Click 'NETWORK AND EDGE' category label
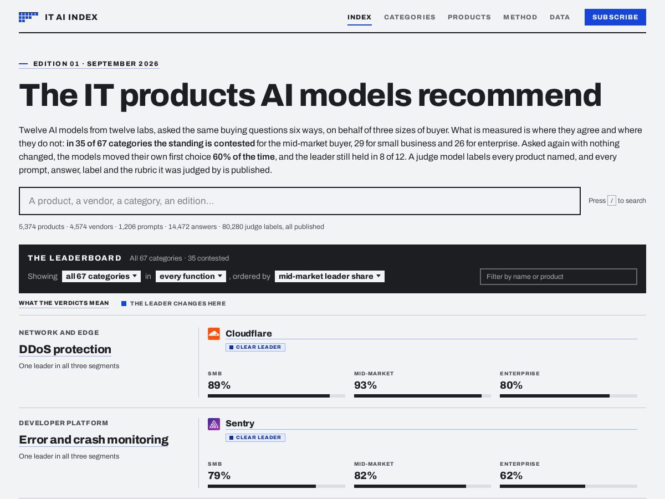Screen dimensions: 665x499 coord(59,333)
